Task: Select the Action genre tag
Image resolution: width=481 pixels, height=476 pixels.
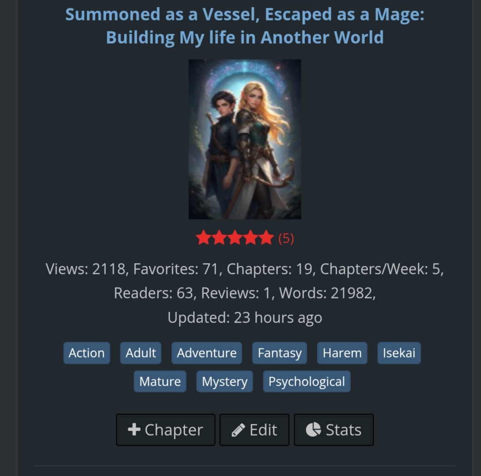Action: [x=87, y=353]
